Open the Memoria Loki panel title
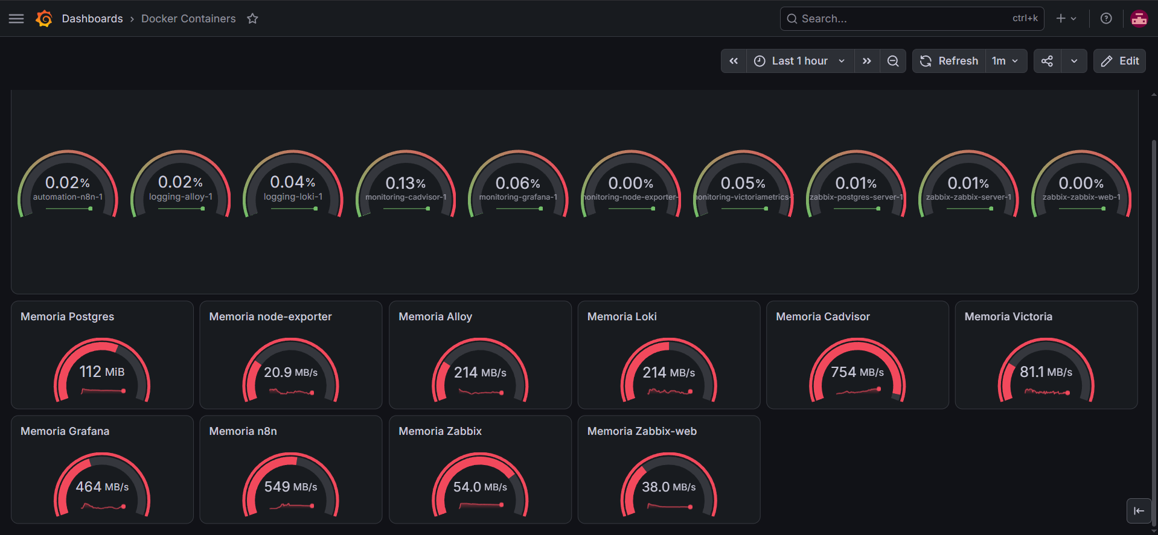 pyautogui.click(x=622, y=317)
